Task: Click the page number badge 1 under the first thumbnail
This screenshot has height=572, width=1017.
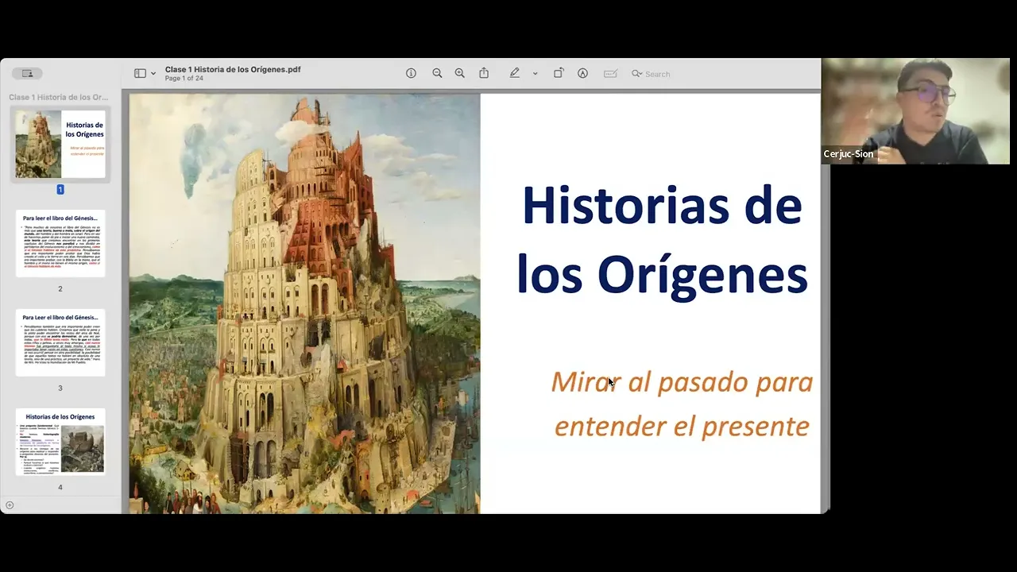Action: pyautogui.click(x=60, y=189)
